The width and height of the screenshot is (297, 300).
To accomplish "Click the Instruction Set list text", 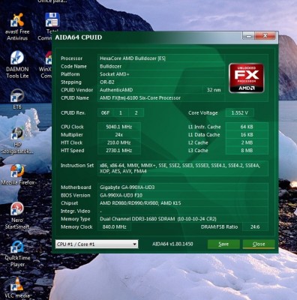I will click(x=180, y=169).
